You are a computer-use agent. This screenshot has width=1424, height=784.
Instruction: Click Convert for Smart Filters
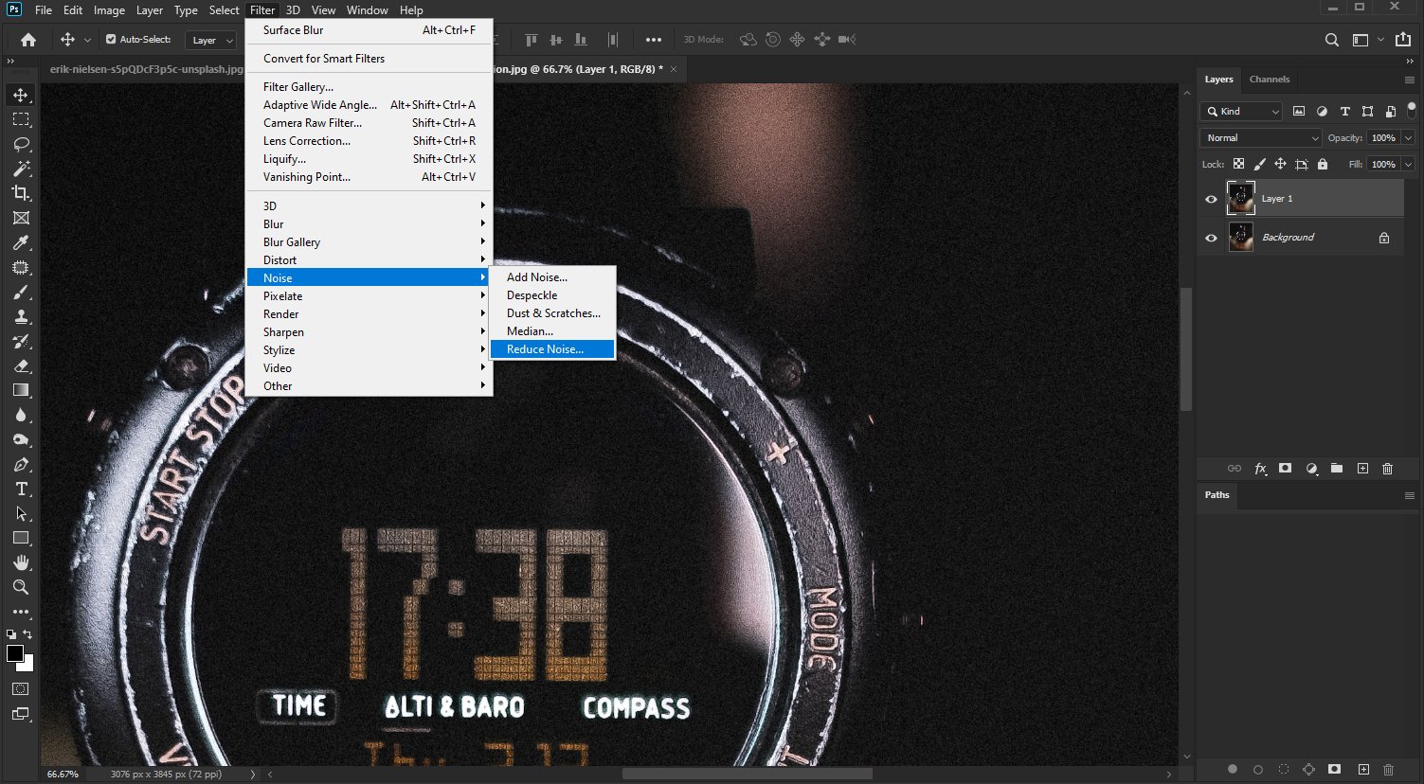coord(370,59)
